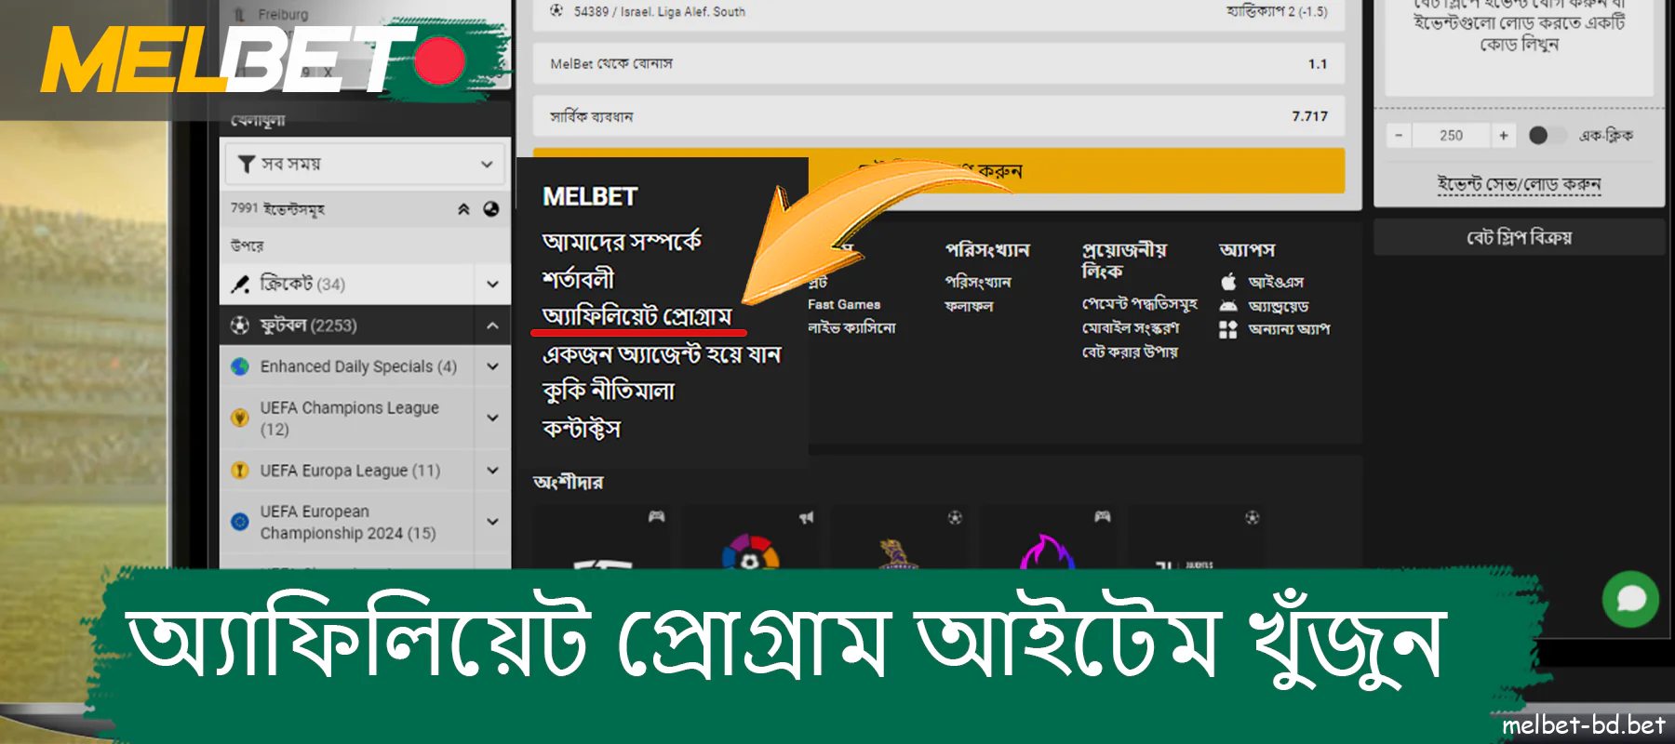The image size is (1675, 744).
Task: Click the globe icon for Enhanced Daily Specials
Action: [240, 366]
